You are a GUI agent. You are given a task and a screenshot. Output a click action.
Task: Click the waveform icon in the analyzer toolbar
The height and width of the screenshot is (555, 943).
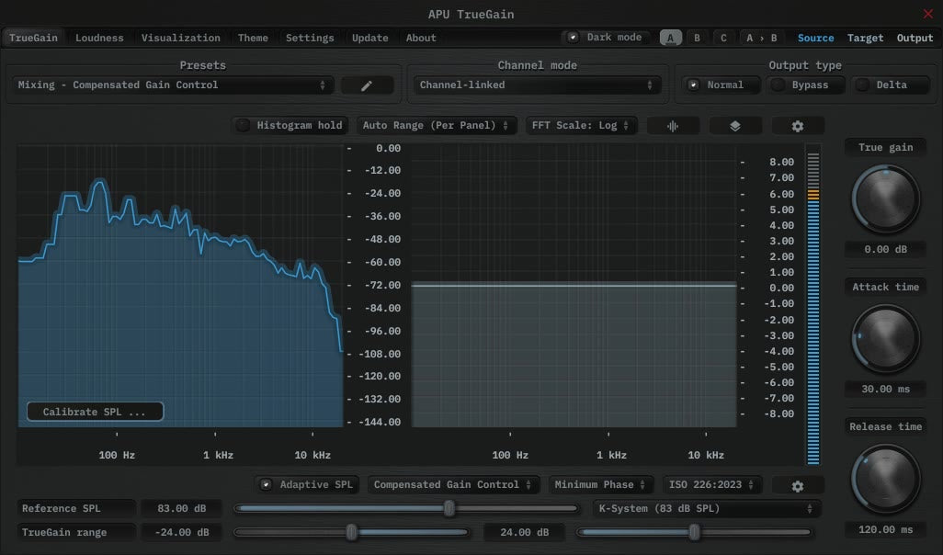pos(673,126)
